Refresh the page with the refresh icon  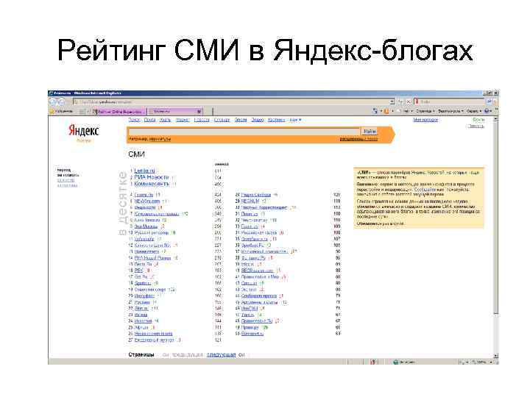(x=400, y=101)
